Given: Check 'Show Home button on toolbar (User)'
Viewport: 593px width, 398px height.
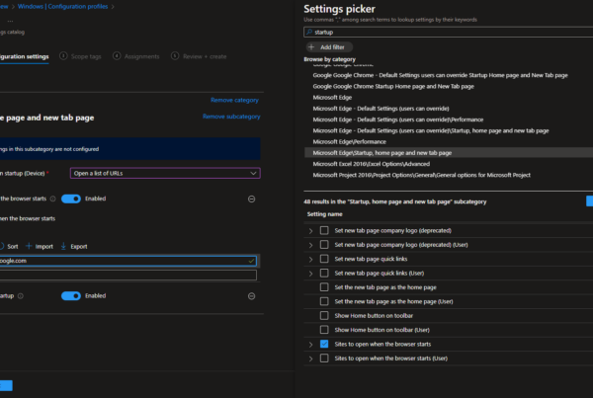Looking at the screenshot, I should pyautogui.click(x=324, y=330).
